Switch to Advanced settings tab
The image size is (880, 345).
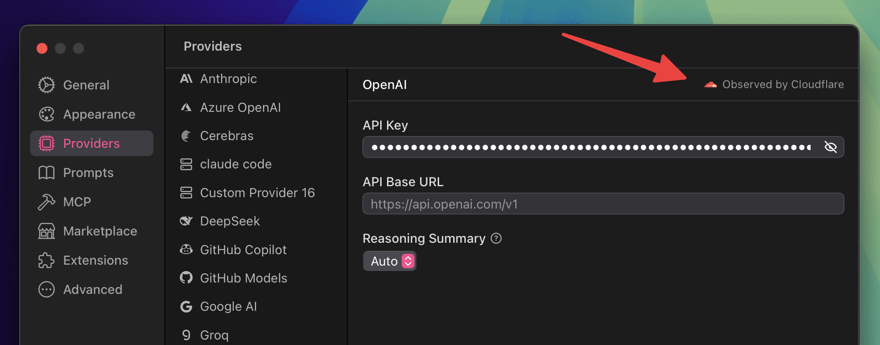coord(92,289)
